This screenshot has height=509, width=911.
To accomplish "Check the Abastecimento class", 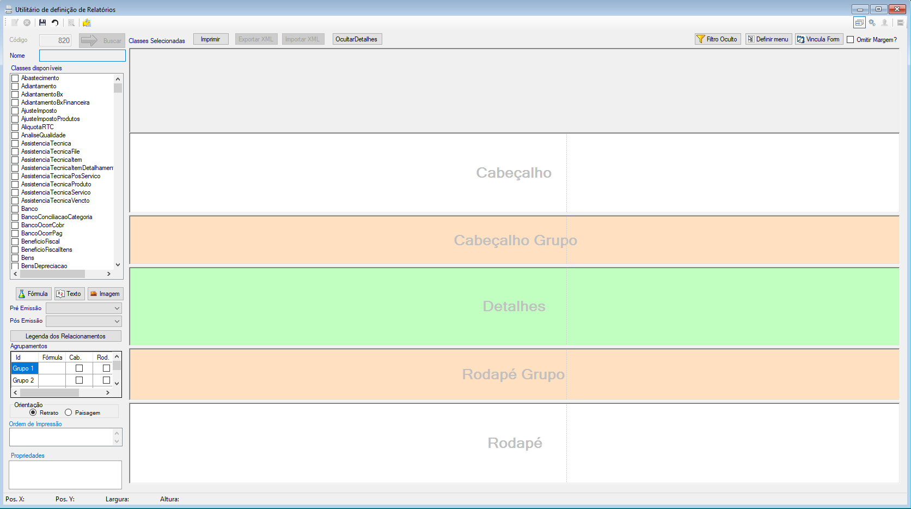I will click(x=15, y=78).
